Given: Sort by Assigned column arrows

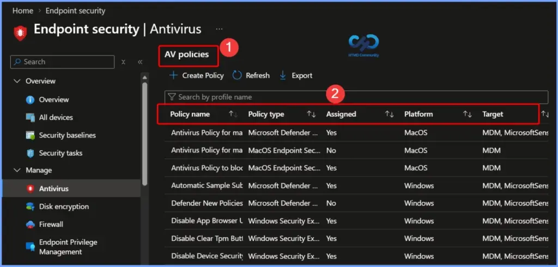Looking at the screenshot, I should [x=389, y=114].
